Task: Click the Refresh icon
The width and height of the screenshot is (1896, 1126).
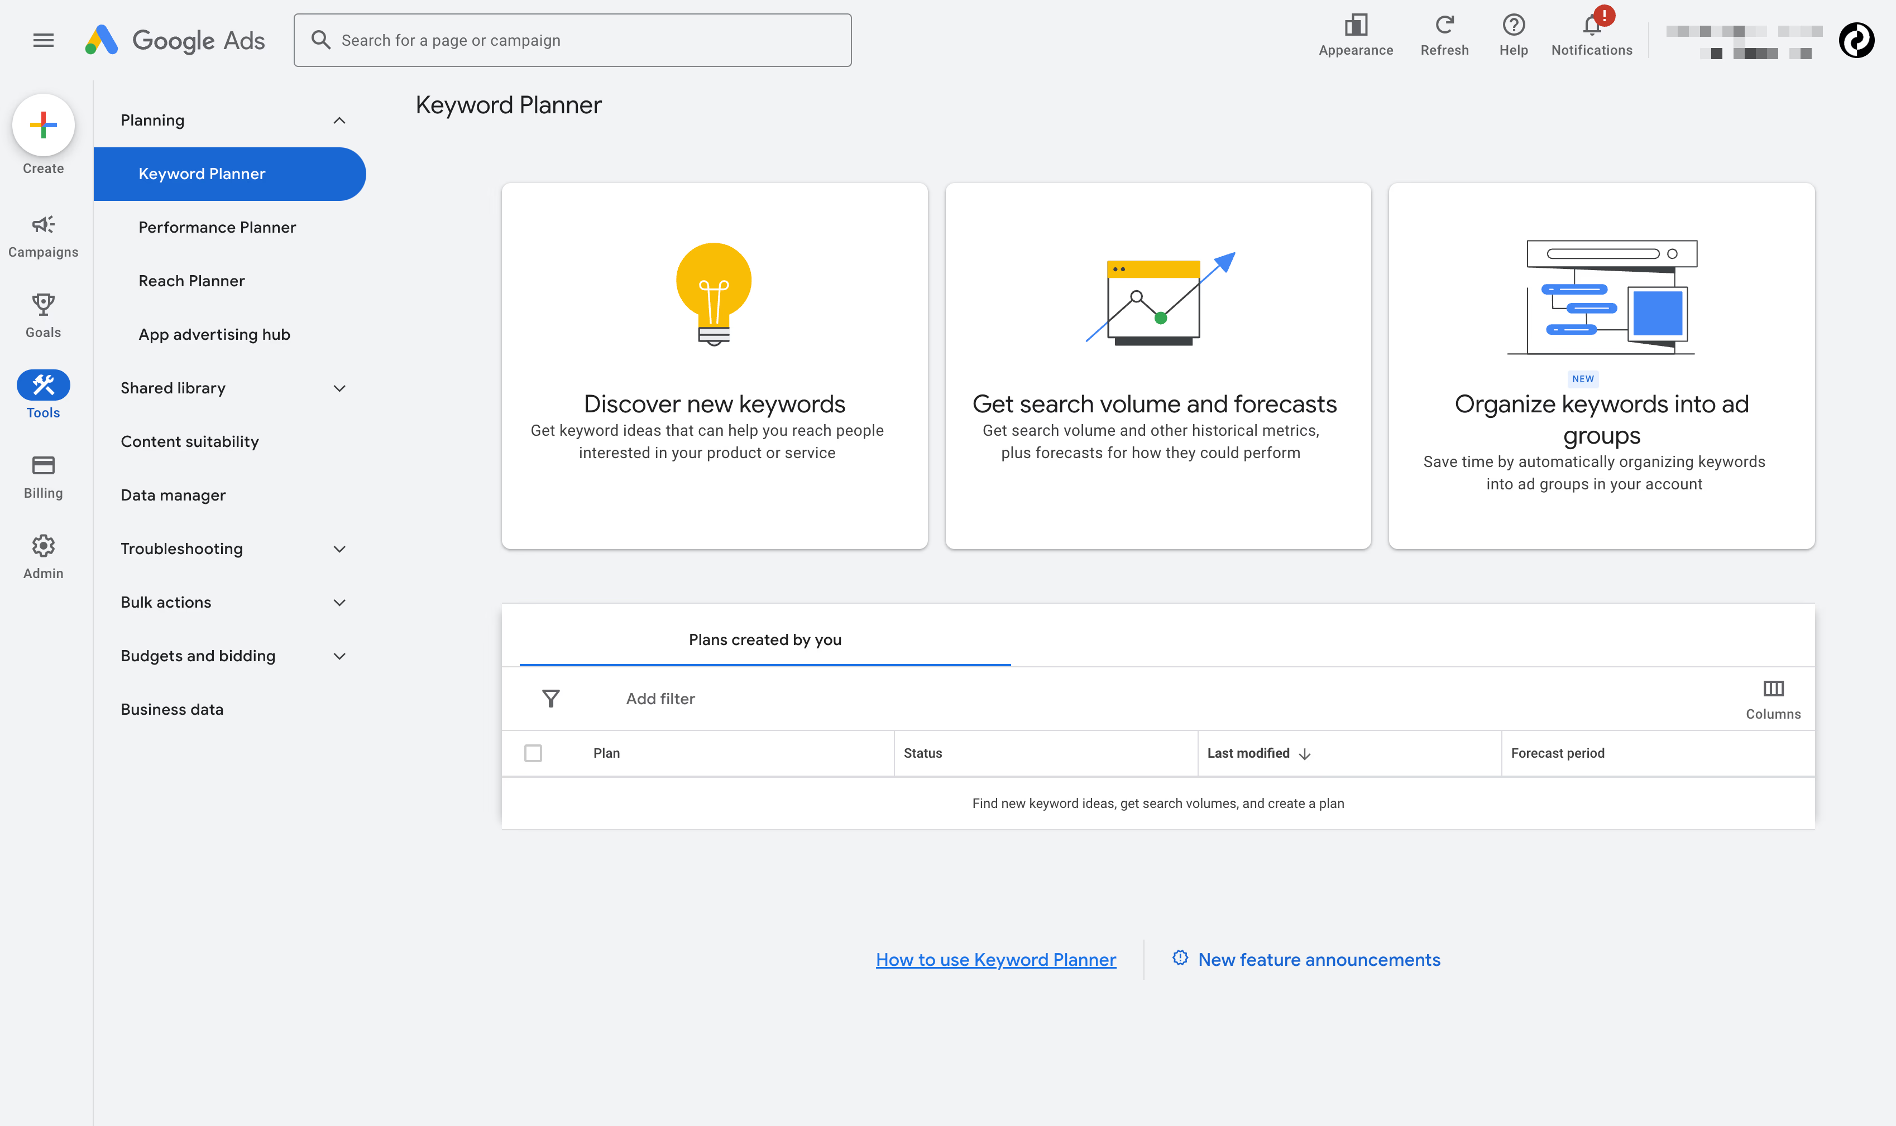Action: (1444, 25)
